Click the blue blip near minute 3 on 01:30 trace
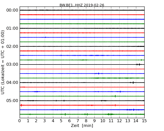The image size is (164, 131). point(45,37)
